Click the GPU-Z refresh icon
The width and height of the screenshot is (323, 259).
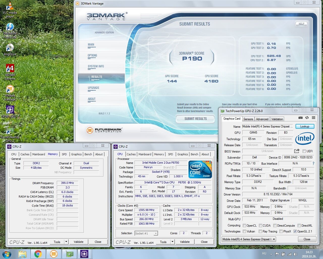(x=307, y=118)
